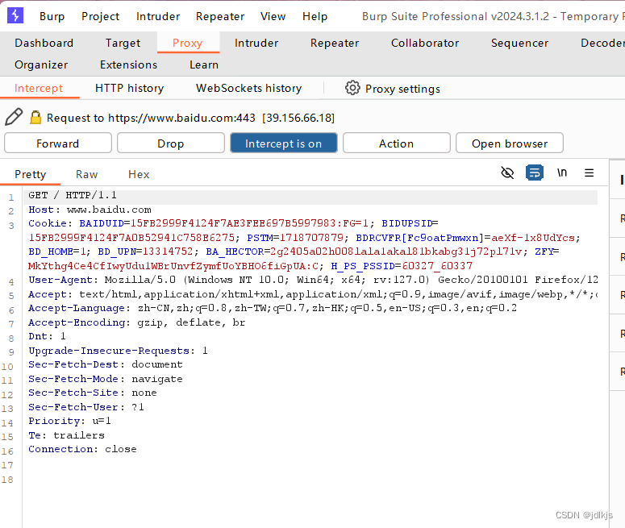The image size is (625, 528).
Task: Click the Cookie header name
Action: click(x=47, y=223)
